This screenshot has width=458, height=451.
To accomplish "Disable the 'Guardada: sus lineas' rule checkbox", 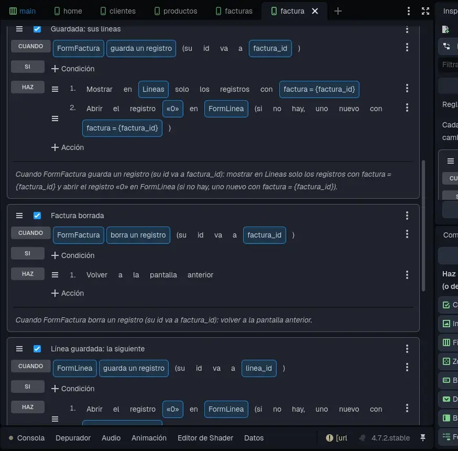I will pos(37,29).
